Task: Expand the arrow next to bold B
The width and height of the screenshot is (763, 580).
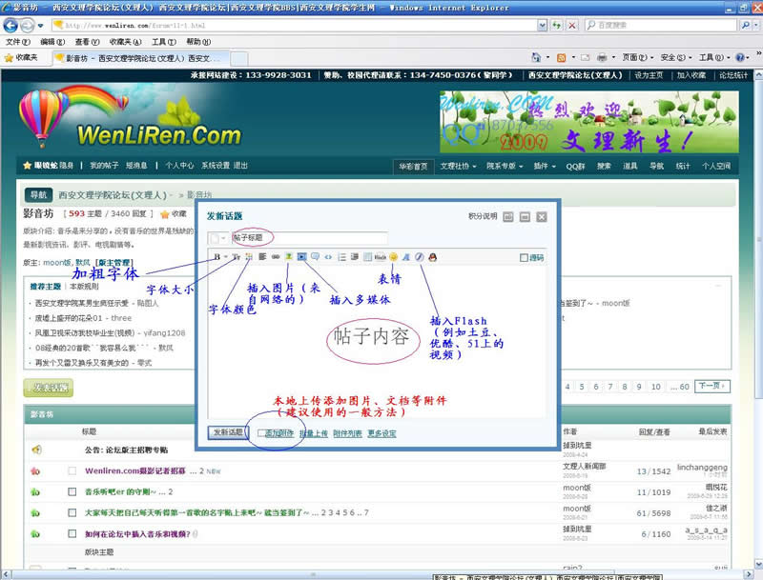Action: click(226, 257)
